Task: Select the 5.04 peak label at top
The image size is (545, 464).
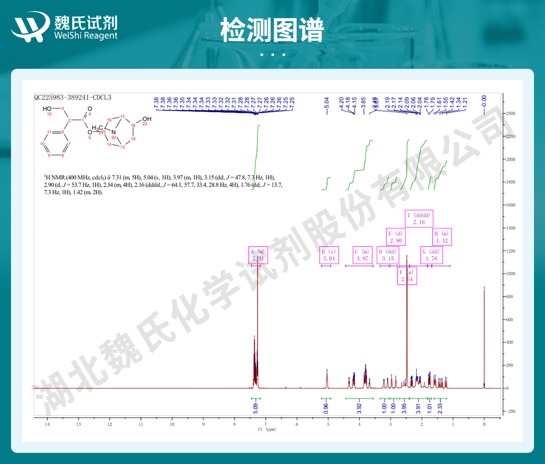Action: coord(326,102)
